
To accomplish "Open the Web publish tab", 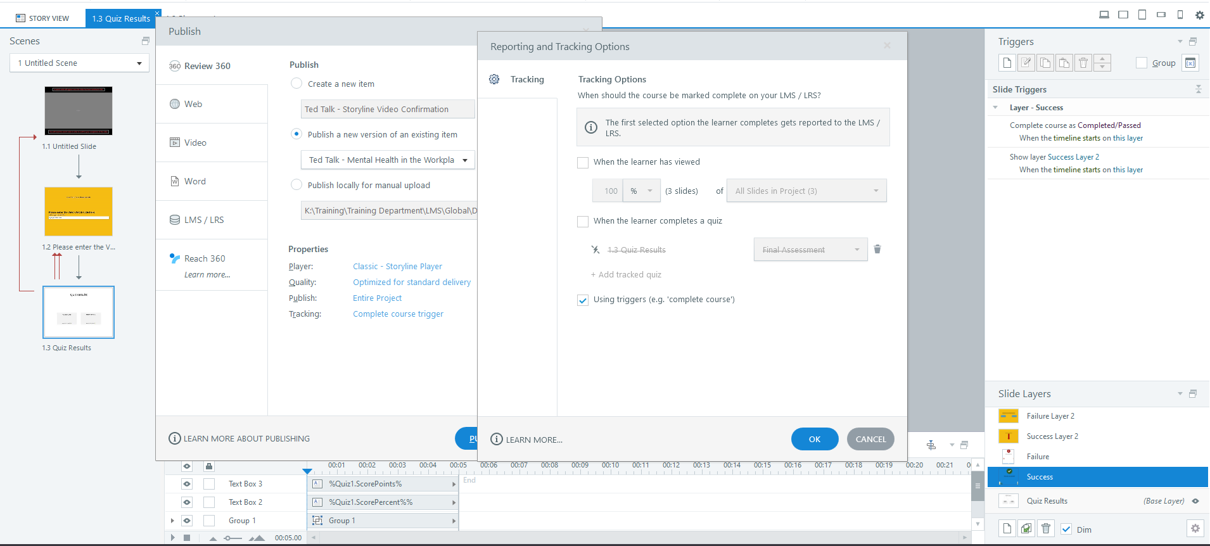I will tap(212, 104).
